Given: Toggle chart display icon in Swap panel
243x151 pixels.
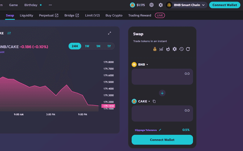Looking at the screenshot, I should 161,49.
